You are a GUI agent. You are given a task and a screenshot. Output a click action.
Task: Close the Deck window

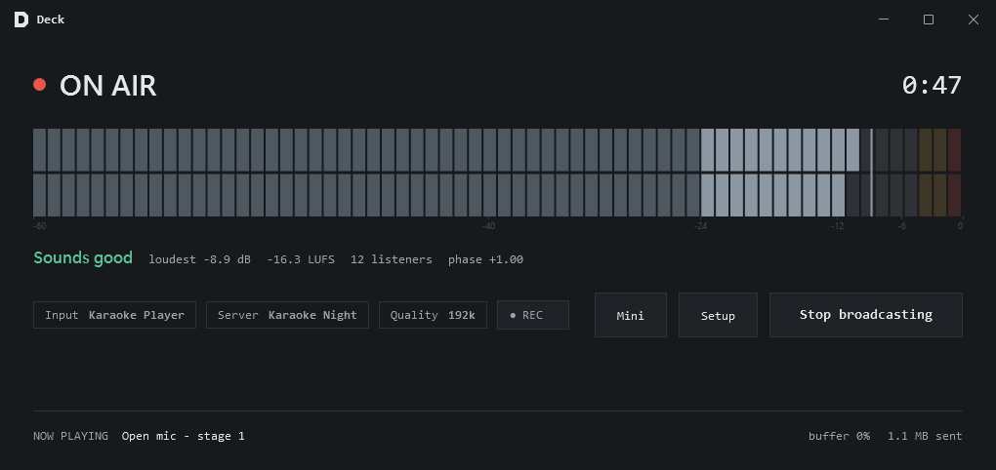[974, 20]
